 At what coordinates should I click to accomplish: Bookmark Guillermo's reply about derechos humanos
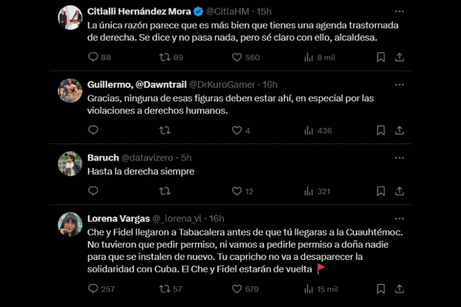coord(381,130)
